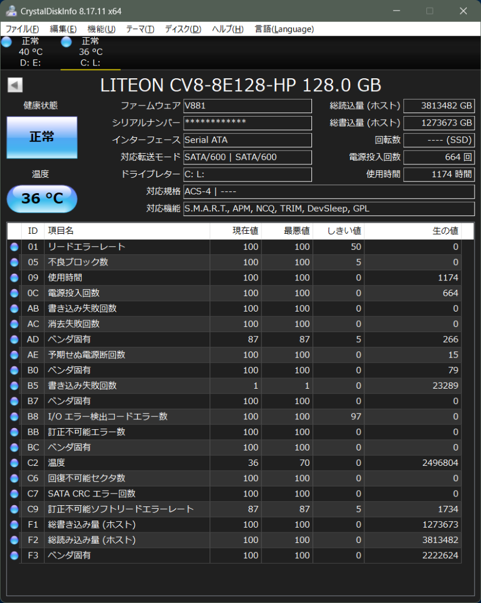Click the drive letter field C: L:
Screen dimensions: 481x603
click(247, 174)
